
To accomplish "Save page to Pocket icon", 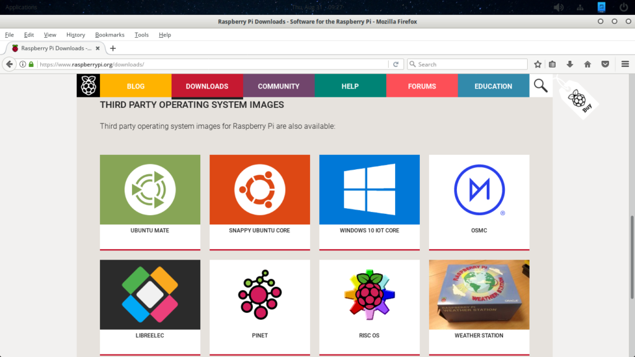I will click(605, 64).
